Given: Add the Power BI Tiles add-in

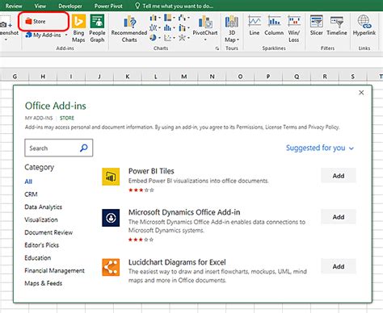Looking at the screenshot, I should click(339, 176).
